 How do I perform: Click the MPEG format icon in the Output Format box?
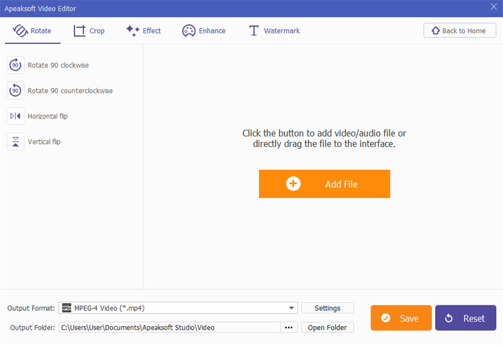click(x=67, y=308)
